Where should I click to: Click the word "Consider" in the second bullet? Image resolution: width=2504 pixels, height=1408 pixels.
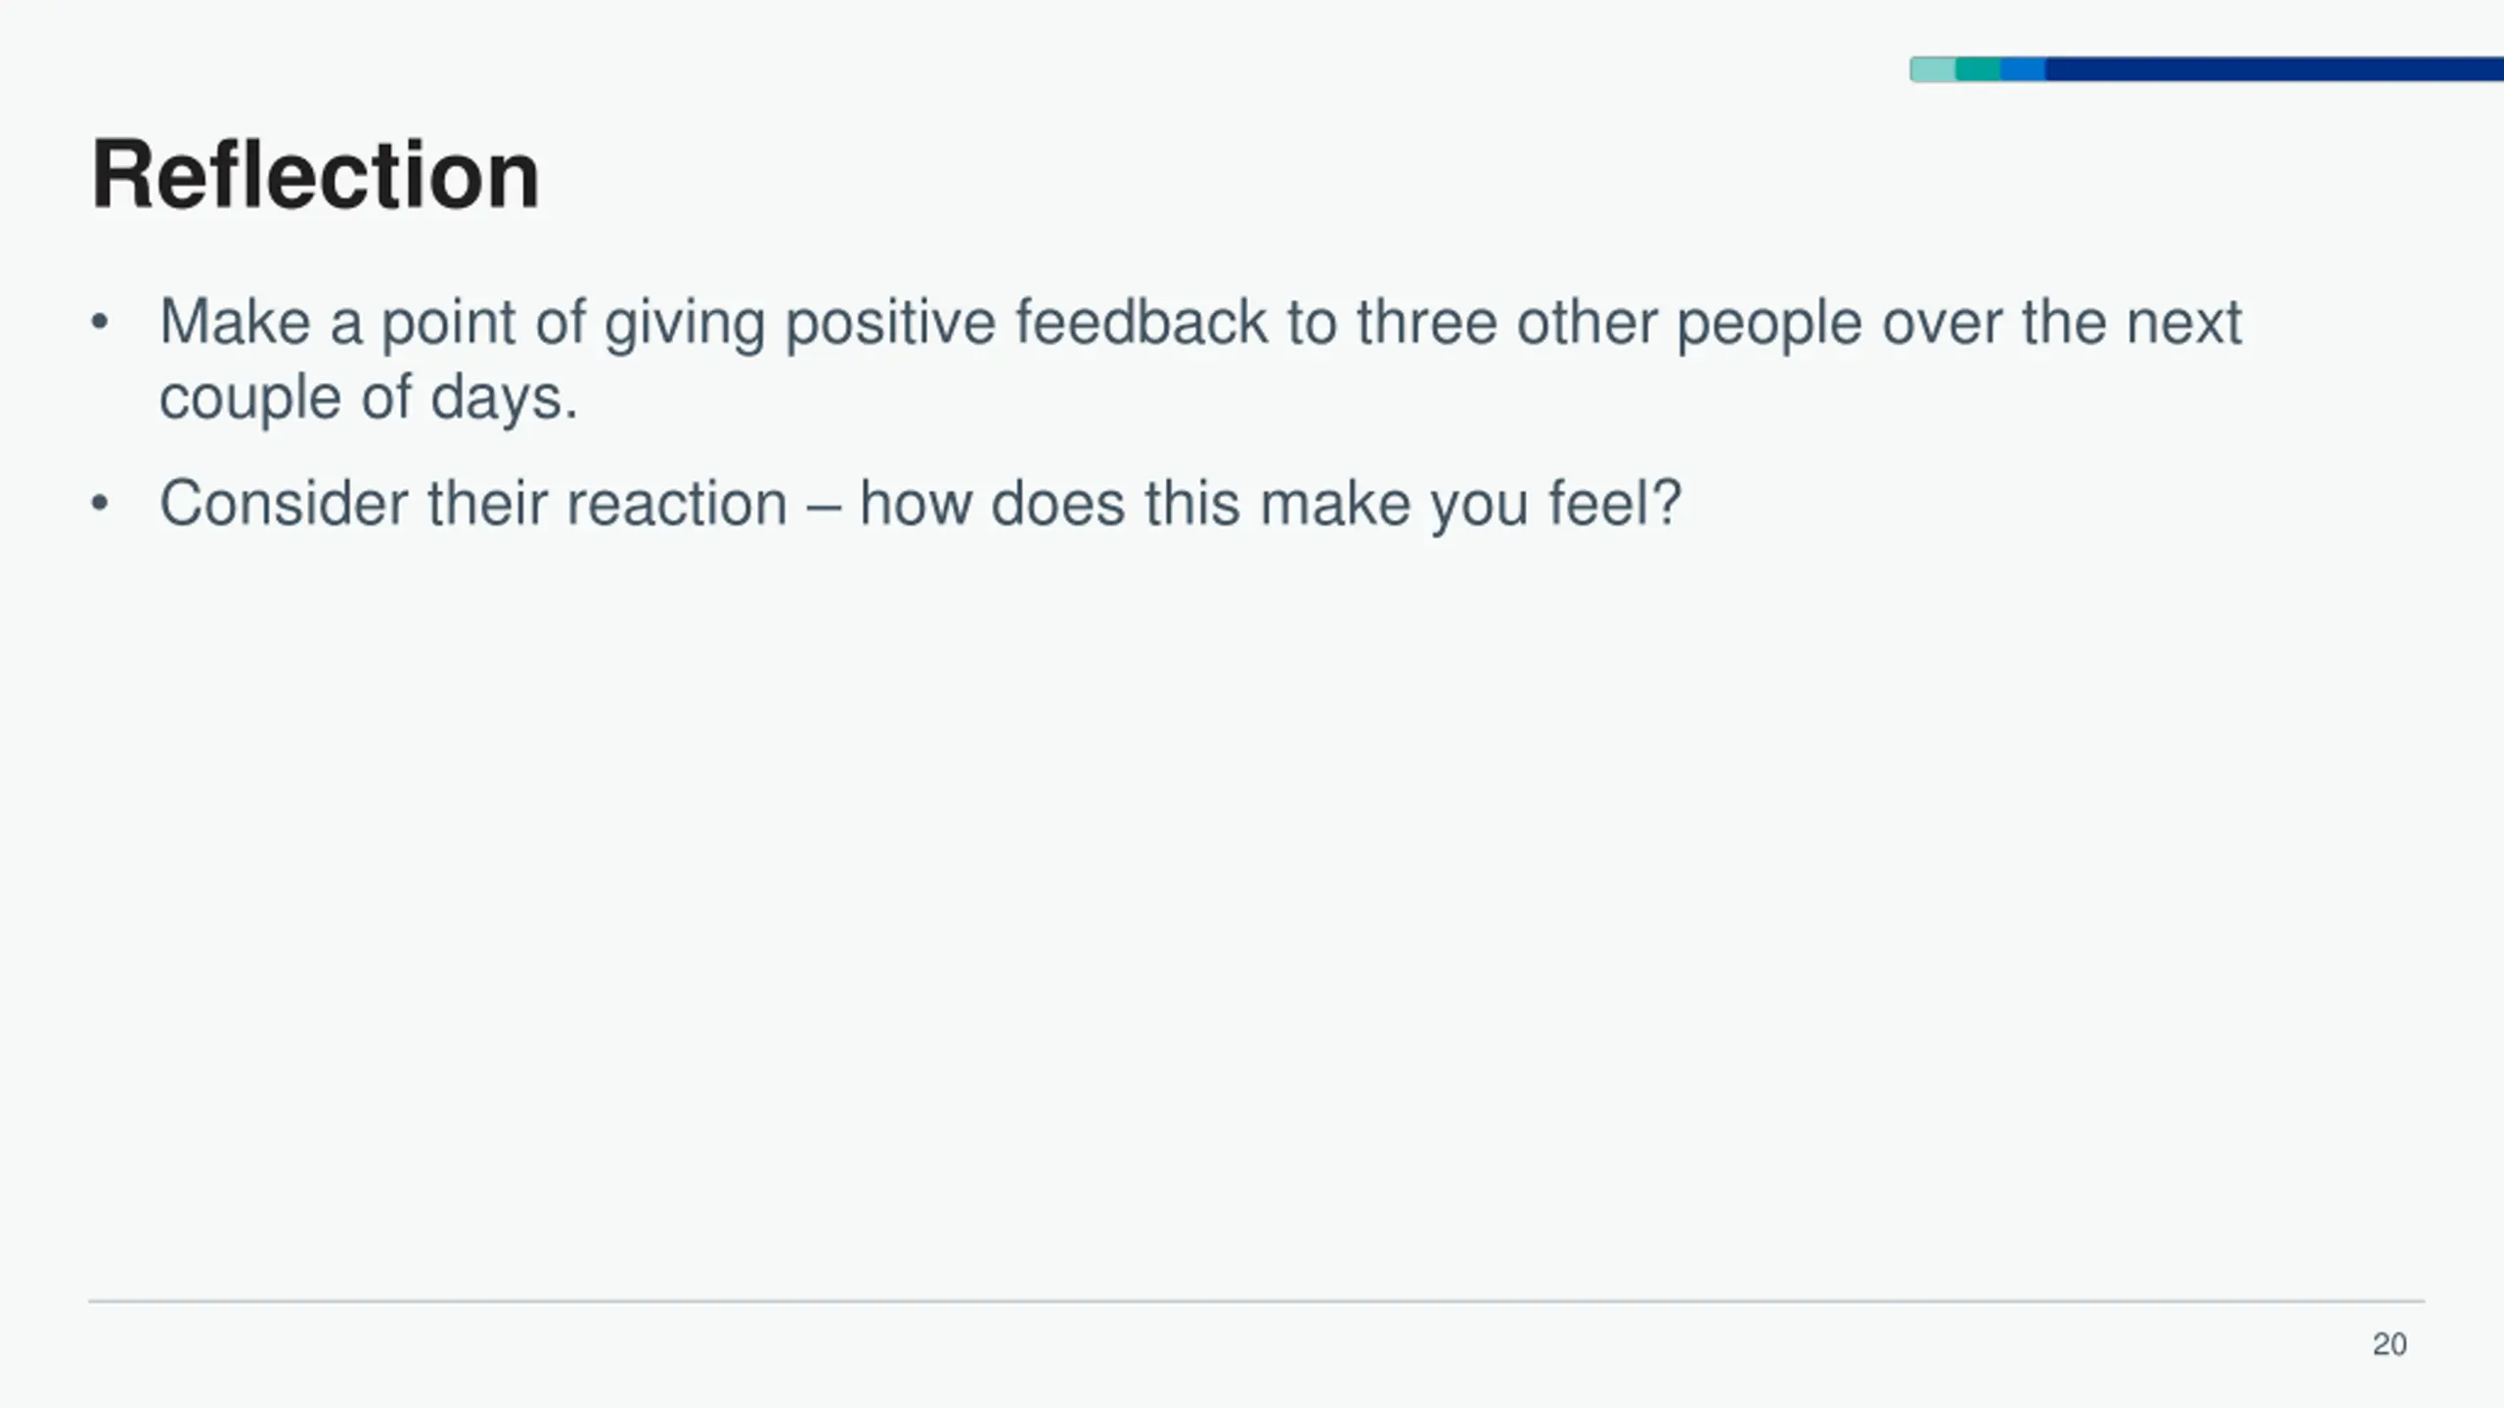(x=284, y=504)
